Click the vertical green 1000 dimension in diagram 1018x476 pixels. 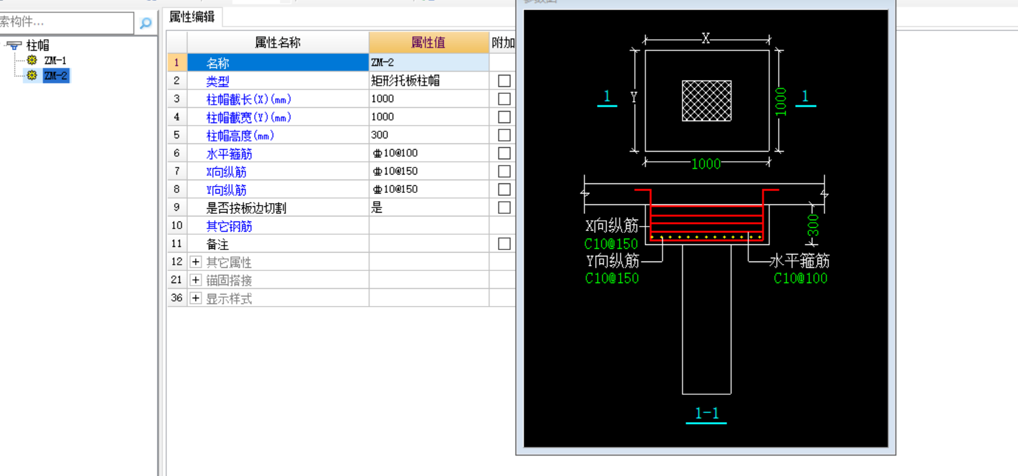pyautogui.click(x=780, y=102)
